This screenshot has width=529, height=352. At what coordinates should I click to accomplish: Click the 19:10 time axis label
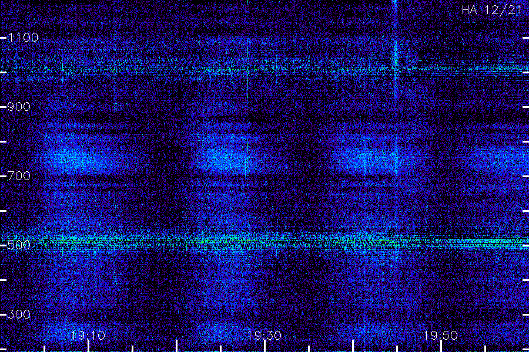pos(88,336)
